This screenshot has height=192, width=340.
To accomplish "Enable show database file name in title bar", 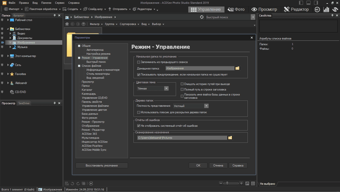I will coord(182,96).
